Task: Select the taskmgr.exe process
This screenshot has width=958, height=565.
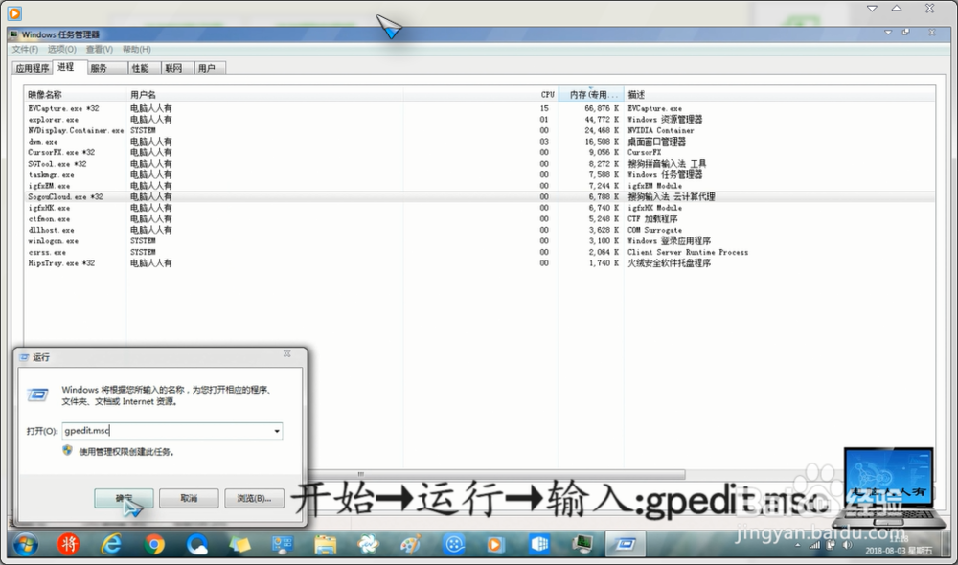Action: (x=479, y=174)
